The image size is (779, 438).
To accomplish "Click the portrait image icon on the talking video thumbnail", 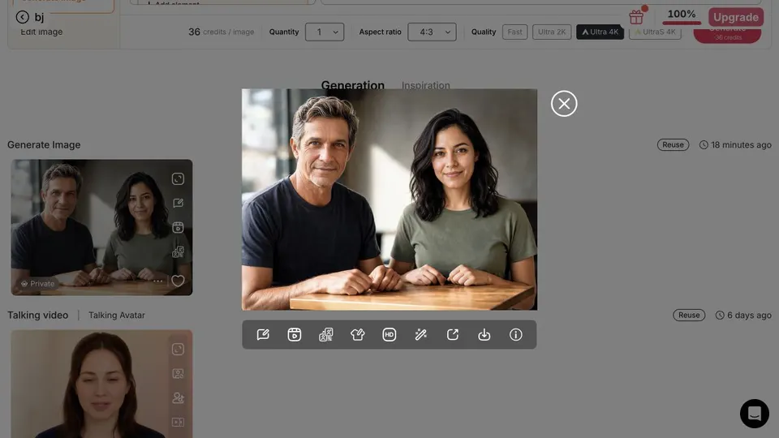I will coord(178,373).
